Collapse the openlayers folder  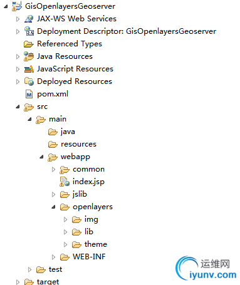[x=53, y=207]
